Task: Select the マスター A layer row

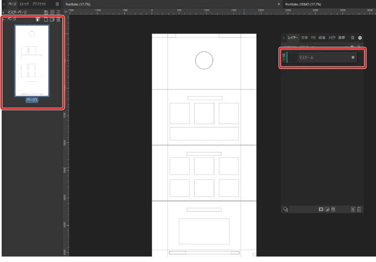Action: coord(320,57)
